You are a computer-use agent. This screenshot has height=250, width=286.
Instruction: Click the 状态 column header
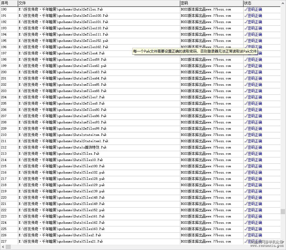coord(262,3)
